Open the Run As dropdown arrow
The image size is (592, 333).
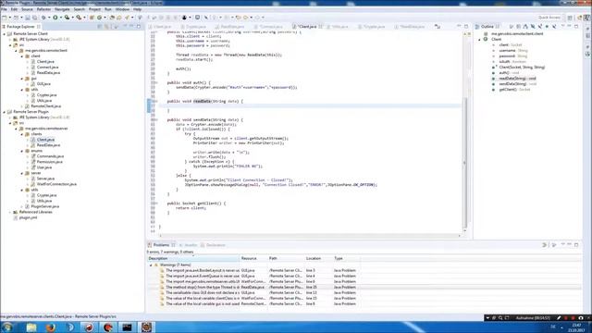coord(60,18)
